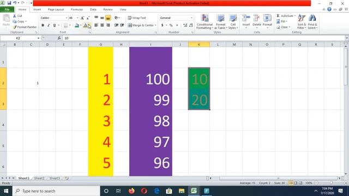The height and width of the screenshot is (196, 349).
Task: Open File Explorer from the taskbar
Action: (x=182, y=191)
